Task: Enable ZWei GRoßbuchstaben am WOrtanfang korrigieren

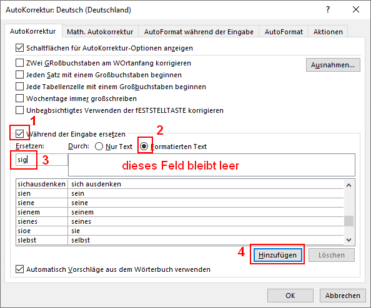Action: coord(19,63)
